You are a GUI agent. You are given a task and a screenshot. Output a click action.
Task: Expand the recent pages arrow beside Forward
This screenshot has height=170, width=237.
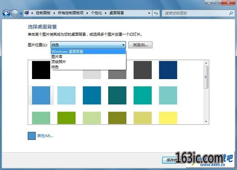pos(21,13)
